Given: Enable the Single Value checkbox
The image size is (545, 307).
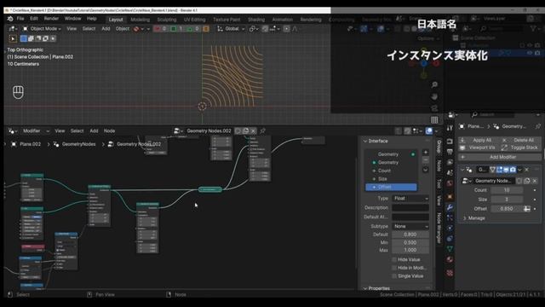Looking at the screenshot, I should click(x=394, y=276).
